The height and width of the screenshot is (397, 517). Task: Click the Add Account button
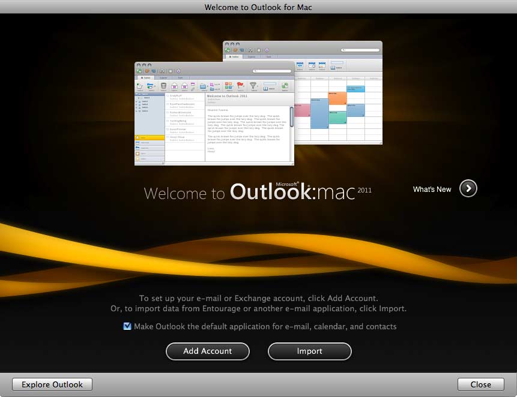click(x=208, y=351)
